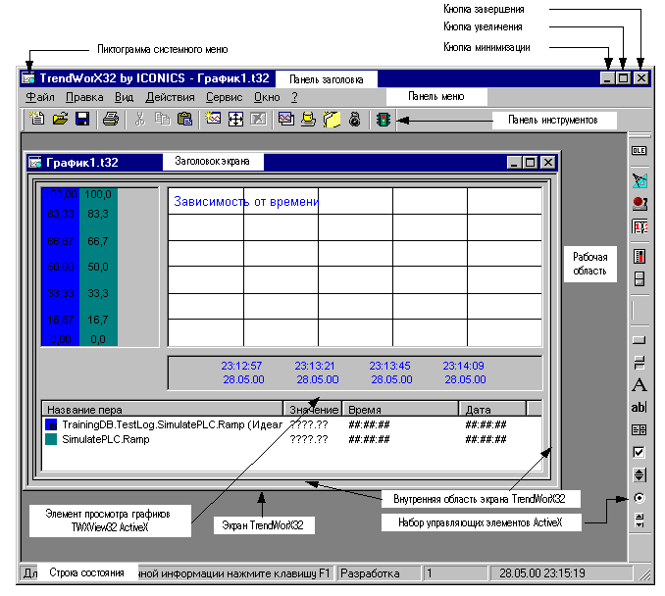Screen dimensions: 665x596
Task: Maximize the График1.t32 child window
Action: [x=530, y=163]
